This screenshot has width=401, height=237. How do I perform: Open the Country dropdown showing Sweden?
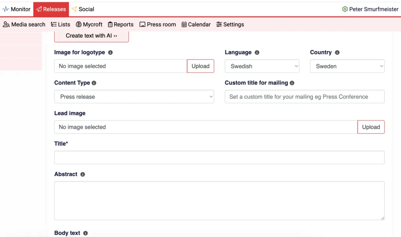(347, 66)
